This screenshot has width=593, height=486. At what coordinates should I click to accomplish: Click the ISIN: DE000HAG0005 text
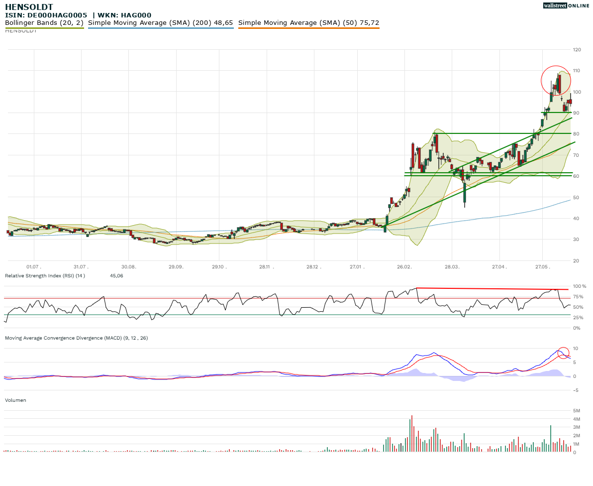tap(46, 15)
